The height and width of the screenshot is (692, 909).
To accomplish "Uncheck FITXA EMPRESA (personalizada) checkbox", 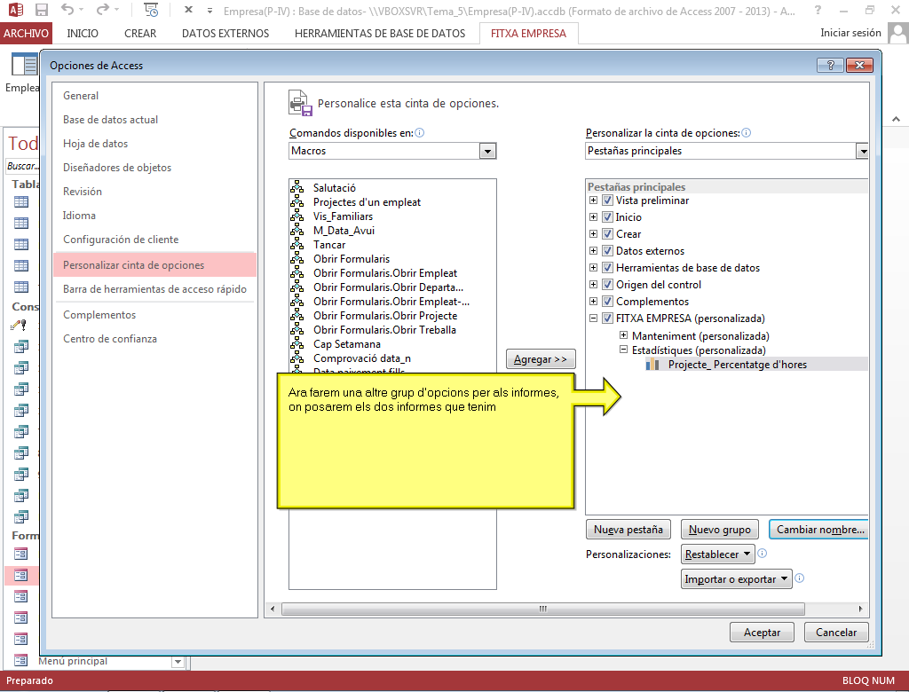I will coord(607,318).
